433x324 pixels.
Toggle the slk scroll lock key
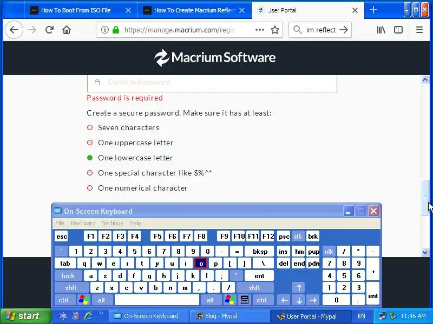click(298, 237)
